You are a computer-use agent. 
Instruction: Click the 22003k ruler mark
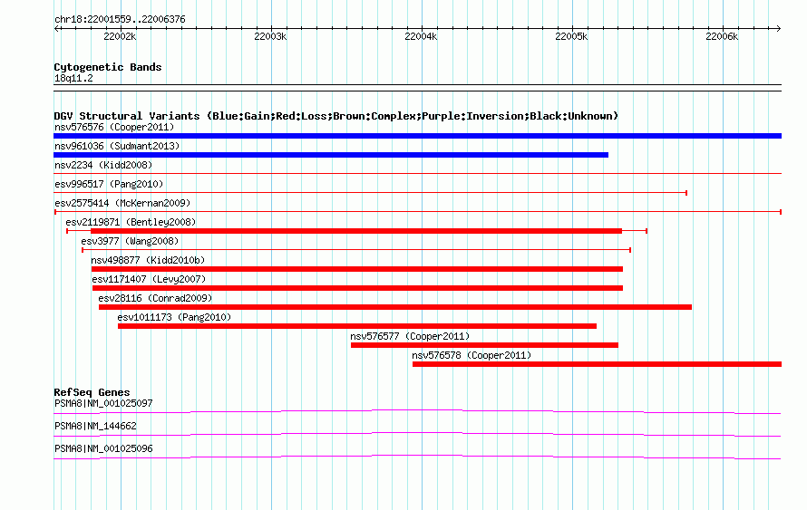tap(270, 36)
